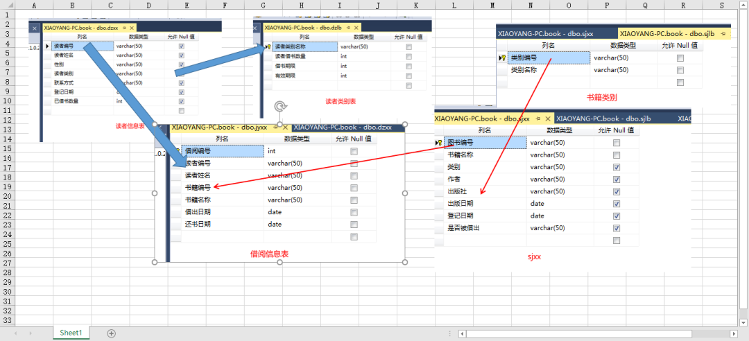Click the Null checkbox for 读者借书数量 row
Viewport: 749px width, 341px height.
[x=408, y=56]
